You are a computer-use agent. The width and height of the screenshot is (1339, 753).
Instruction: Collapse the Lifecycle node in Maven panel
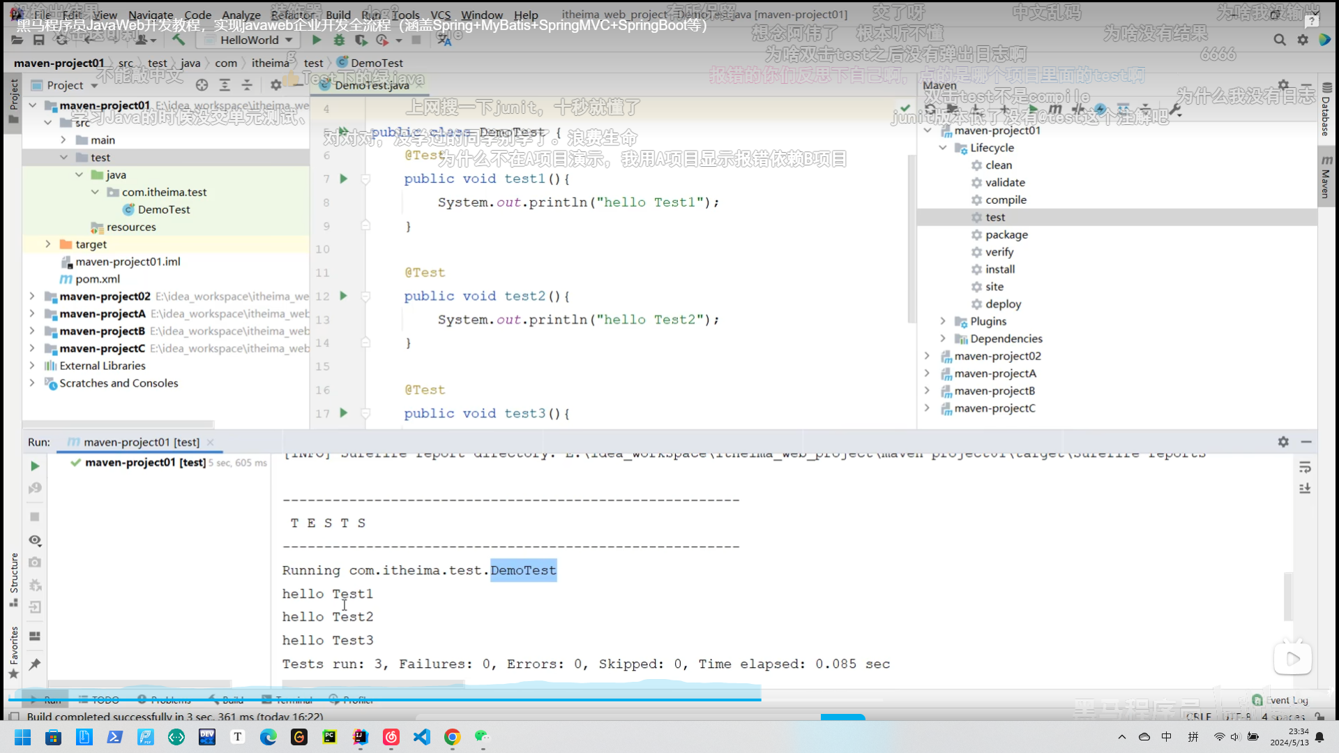click(x=943, y=147)
